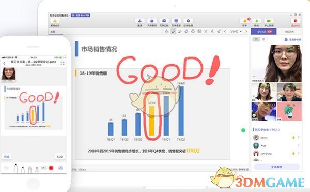Tap the 完成 button on the phone
This screenshot has width=310, height=192.
click(7, 157)
